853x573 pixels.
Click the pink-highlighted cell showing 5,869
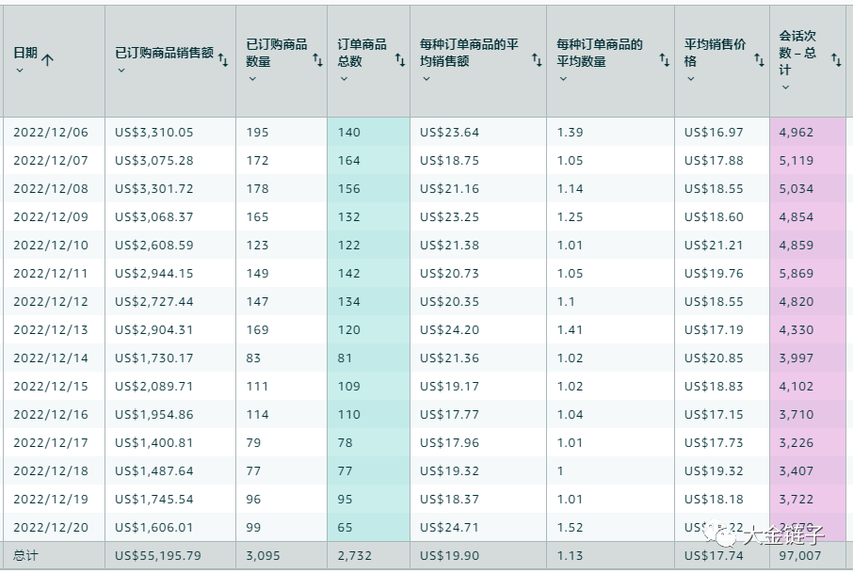click(796, 274)
